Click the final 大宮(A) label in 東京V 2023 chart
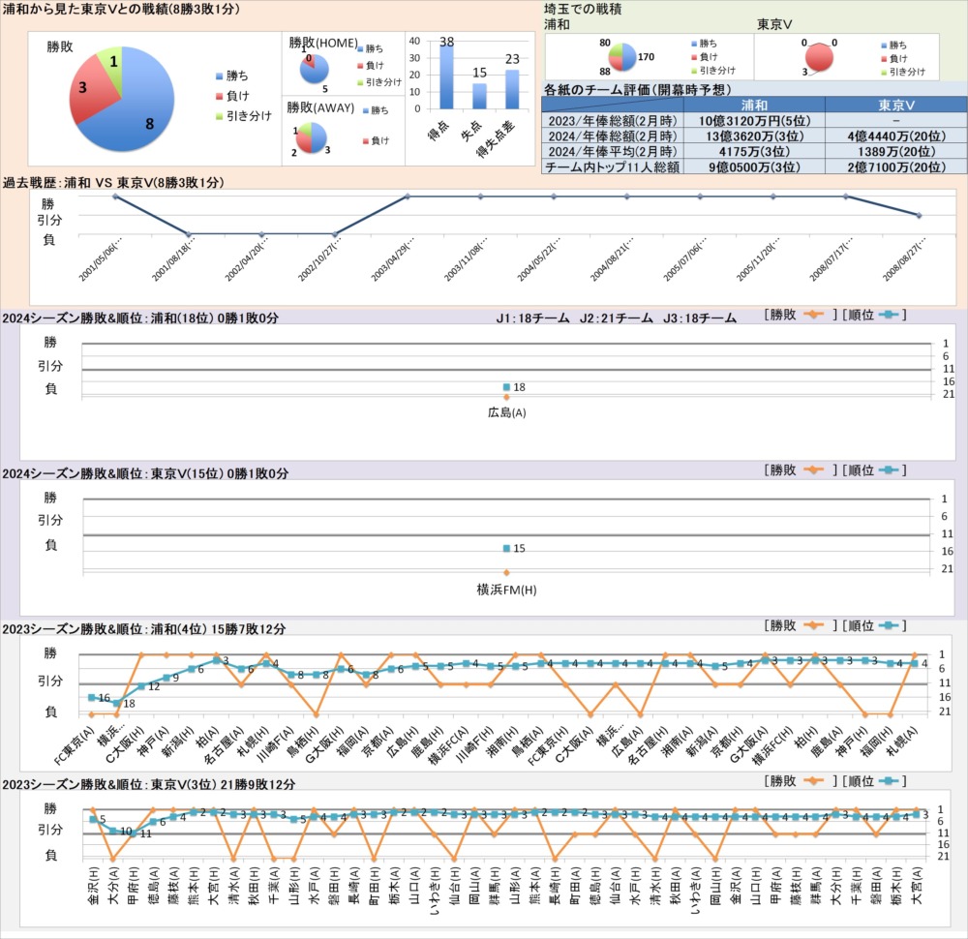The height and width of the screenshot is (939, 968). tap(917, 886)
